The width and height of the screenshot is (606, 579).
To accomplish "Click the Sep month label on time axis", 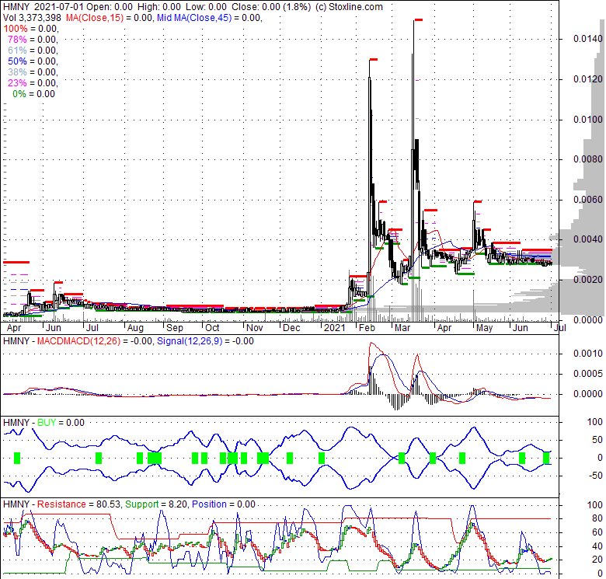I will 175,328.
